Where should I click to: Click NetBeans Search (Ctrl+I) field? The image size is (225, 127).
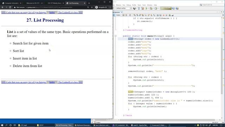point(212,5)
